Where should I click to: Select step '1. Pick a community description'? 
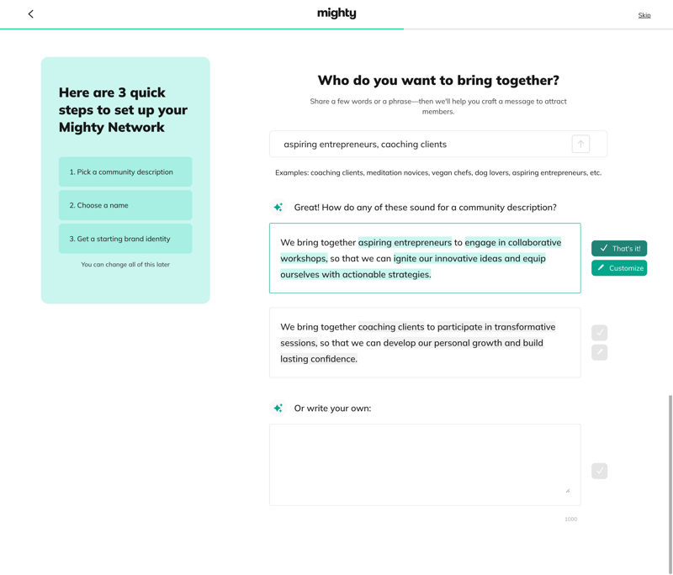(x=125, y=171)
